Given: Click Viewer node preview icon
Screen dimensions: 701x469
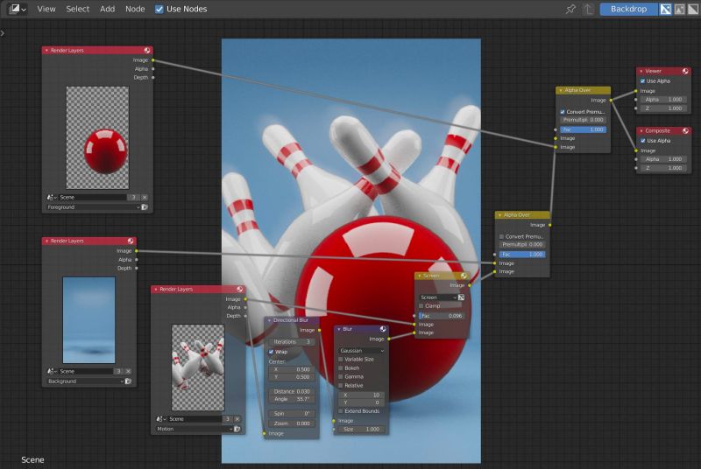Looking at the screenshot, I should click(x=685, y=72).
